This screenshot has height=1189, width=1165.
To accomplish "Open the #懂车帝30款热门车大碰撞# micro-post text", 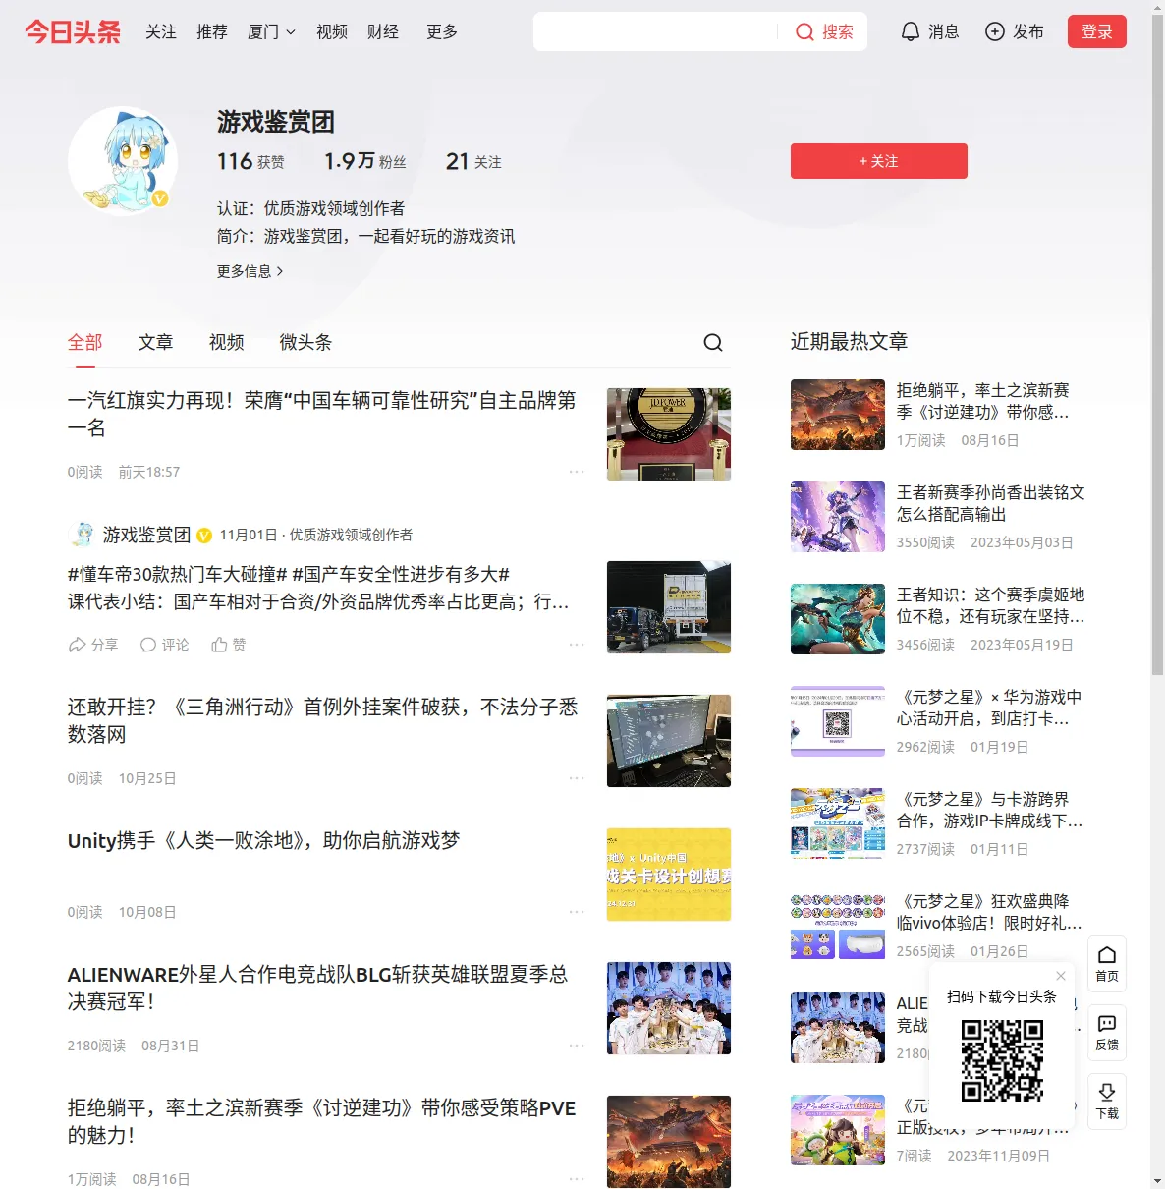I will pyautogui.click(x=318, y=588).
